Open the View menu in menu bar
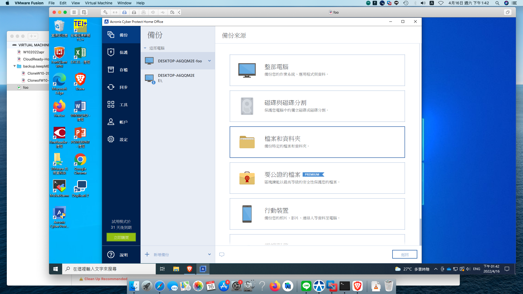The image size is (523, 294). [75, 3]
